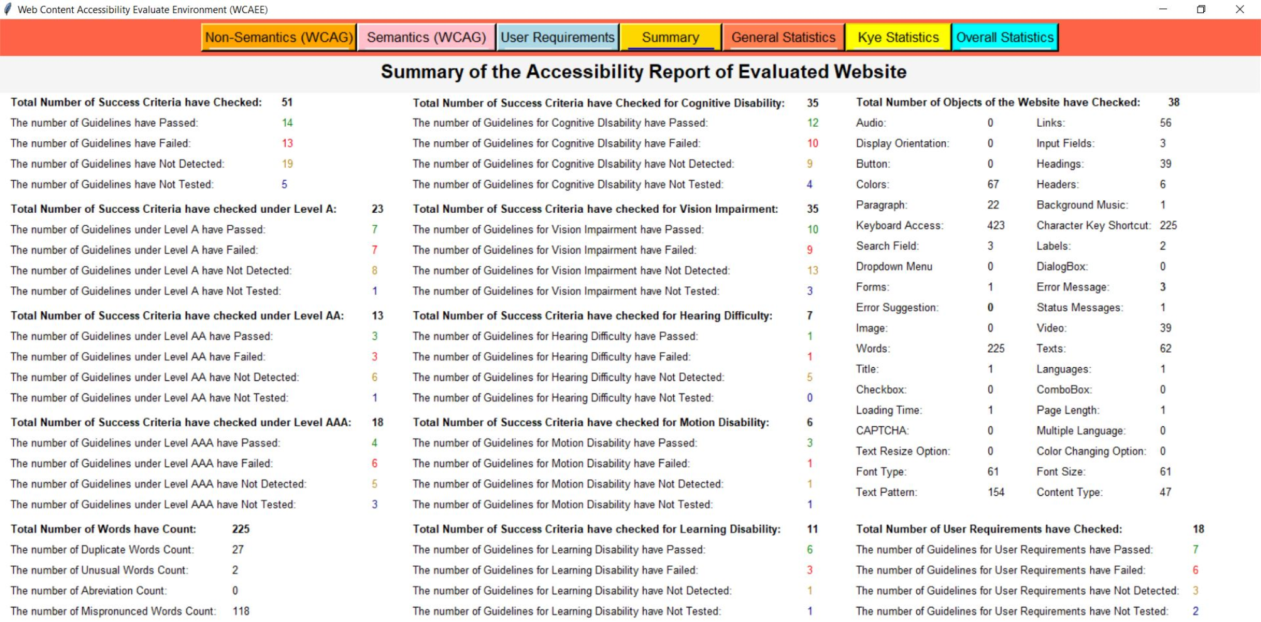The width and height of the screenshot is (1261, 622).
Task: Select the Success Criteria for Hearing Difficulty heading
Action: coord(592,316)
